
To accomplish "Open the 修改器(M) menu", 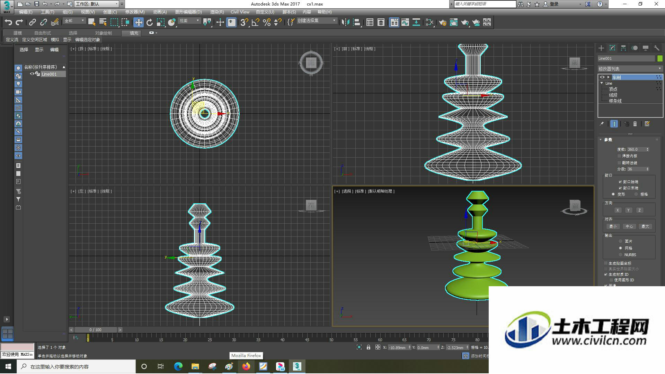I will [135, 12].
